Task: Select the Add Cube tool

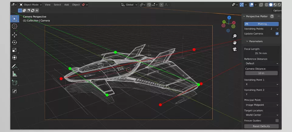Action: pyautogui.click(x=14, y=82)
